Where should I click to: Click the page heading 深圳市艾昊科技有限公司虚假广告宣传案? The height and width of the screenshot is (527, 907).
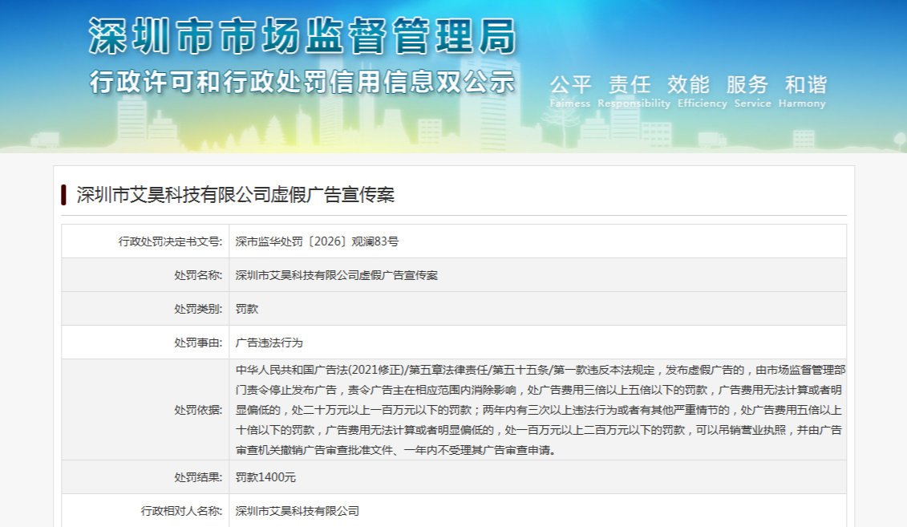[236, 195]
